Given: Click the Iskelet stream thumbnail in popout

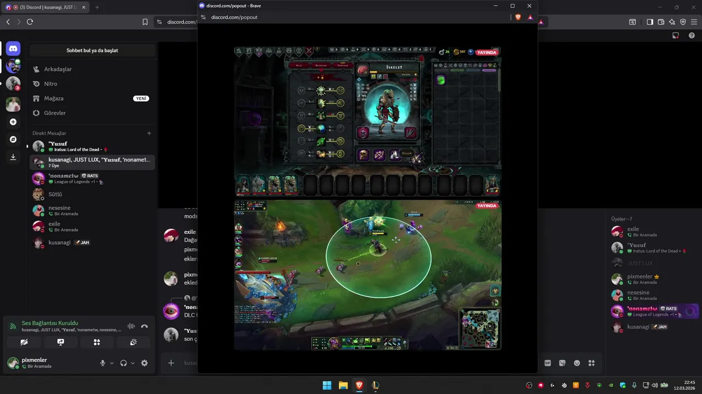Looking at the screenshot, I should [x=367, y=121].
